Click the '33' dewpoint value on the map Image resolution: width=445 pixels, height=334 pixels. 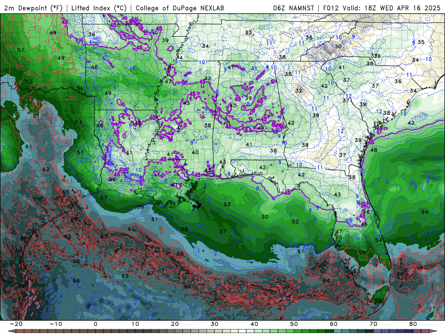tap(248, 32)
